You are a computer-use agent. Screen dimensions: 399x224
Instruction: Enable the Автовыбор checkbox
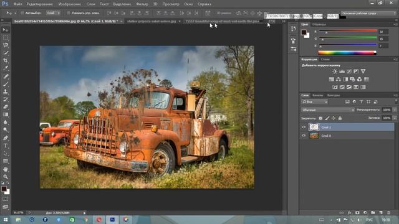(x=22, y=13)
